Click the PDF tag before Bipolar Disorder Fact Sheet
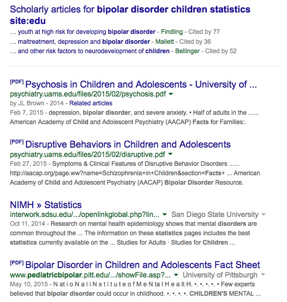This screenshot has width=287, height=302. click(x=17, y=262)
